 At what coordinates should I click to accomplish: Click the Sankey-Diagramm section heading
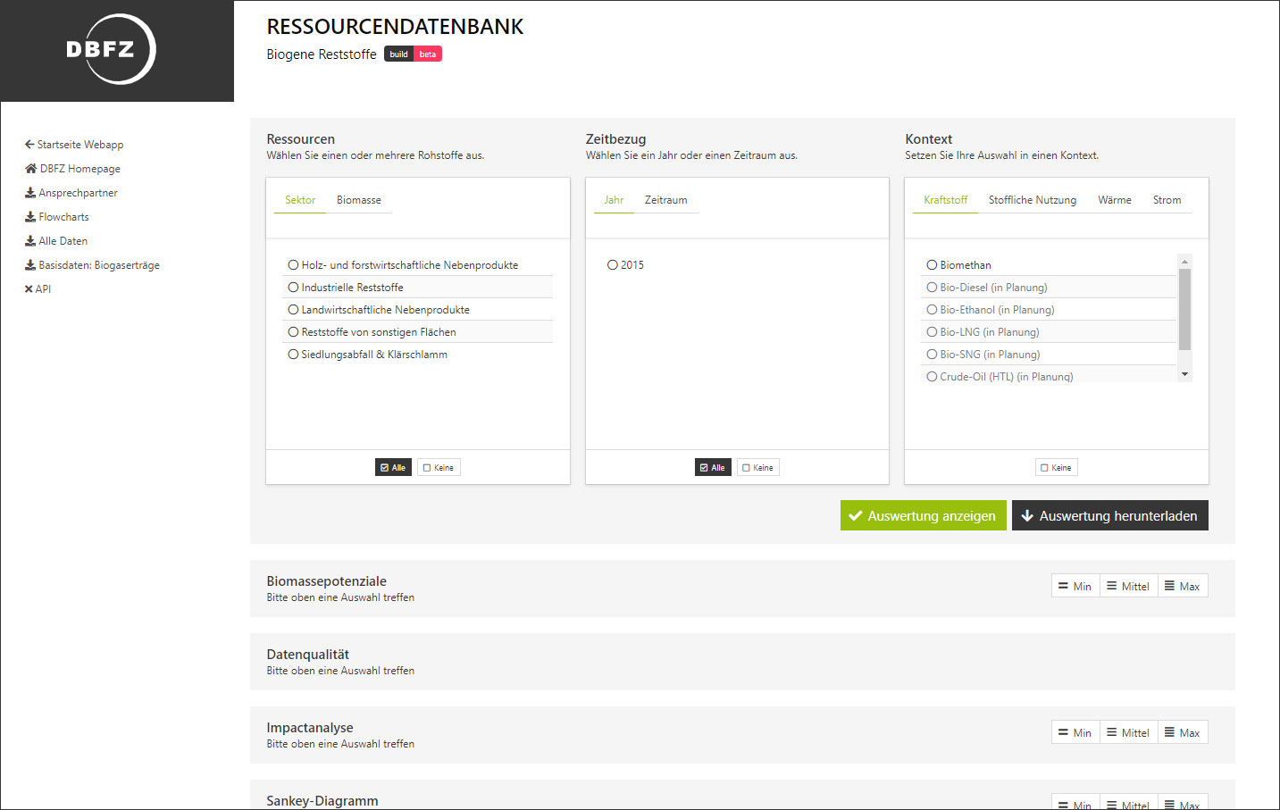(322, 801)
